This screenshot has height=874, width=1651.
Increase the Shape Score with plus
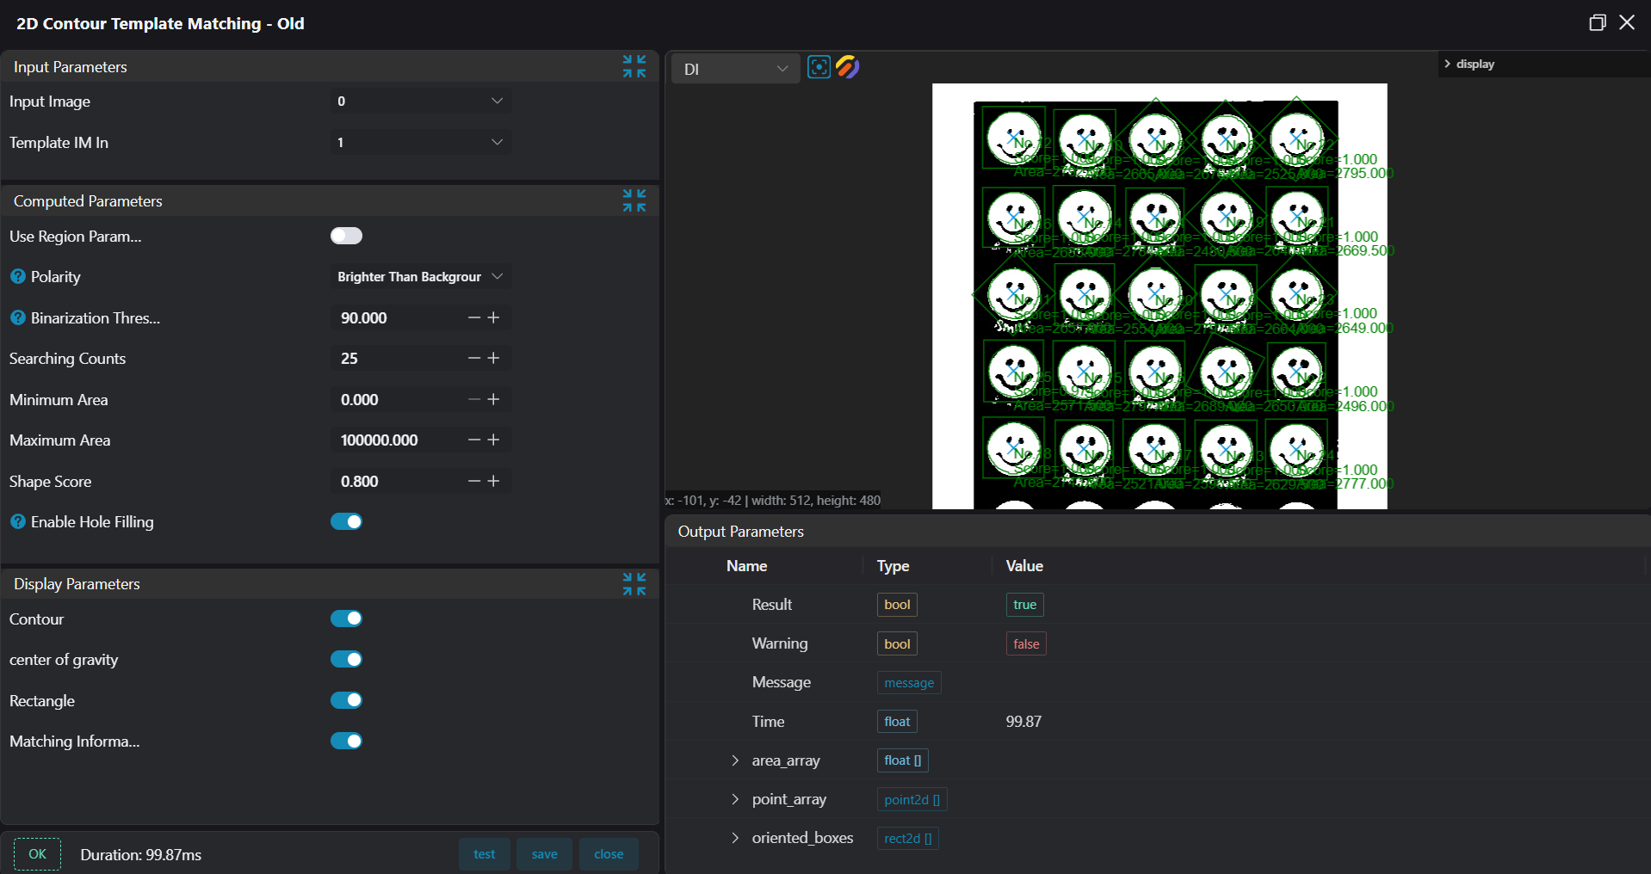click(x=493, y=481)
